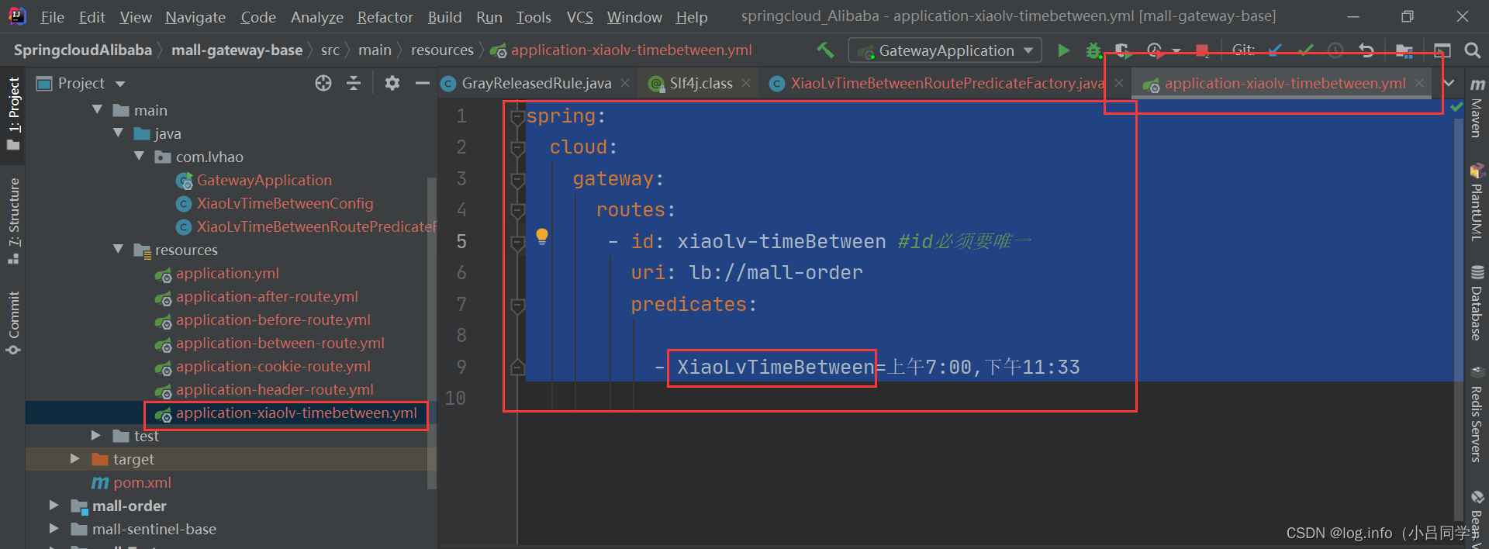Close the GrayReleasedRule.java tab
This screenshot has height=549, width=1489.
click(x=625, y=83)
